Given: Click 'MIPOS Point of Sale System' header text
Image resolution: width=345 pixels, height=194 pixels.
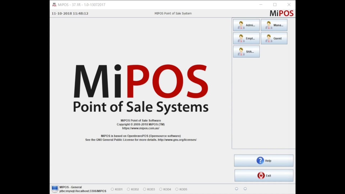Looking at the screenshot, I should (x=173, y=13).
